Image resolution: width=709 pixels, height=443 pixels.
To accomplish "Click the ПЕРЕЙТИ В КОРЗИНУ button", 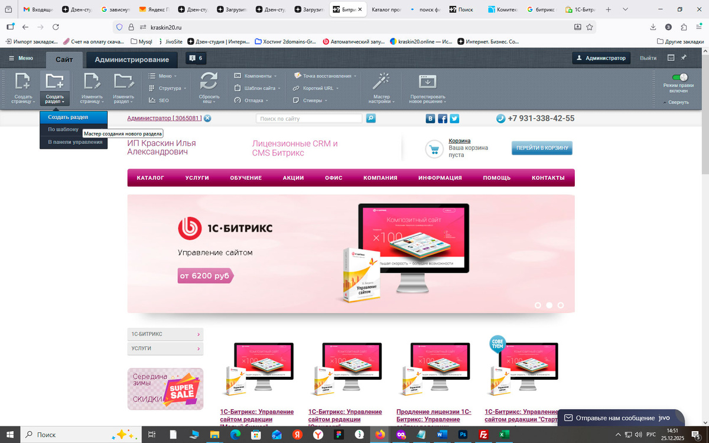I will pyautogui.click(x=542, y=148).
